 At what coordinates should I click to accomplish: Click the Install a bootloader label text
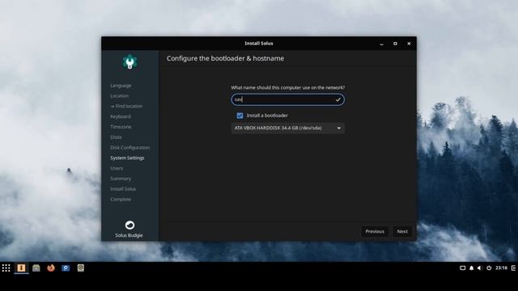click(267, 116)
